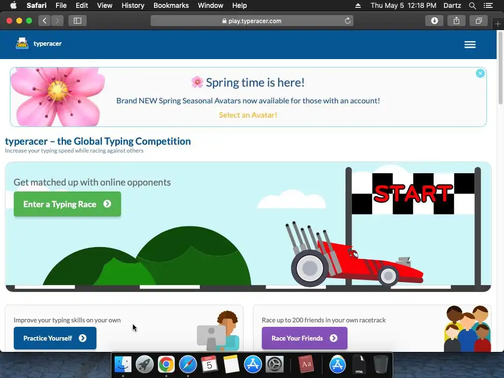Click the Spring time is here! heading
This screenshot has width=504, height=378.
click(x=255, y=83)
